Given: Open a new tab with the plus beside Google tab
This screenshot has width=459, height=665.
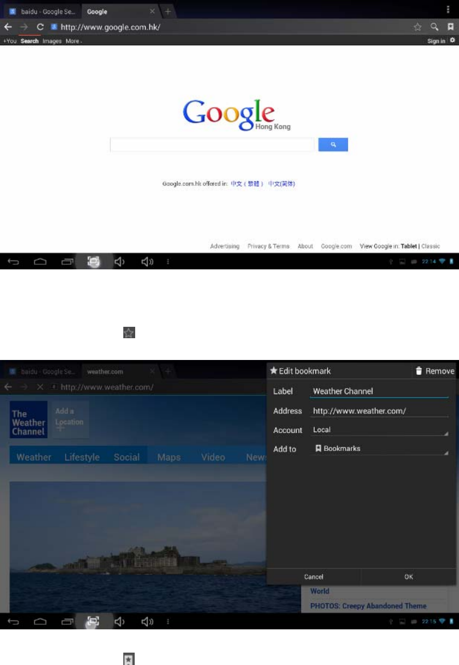Looking at the screenshot, I should click(168, 11).
